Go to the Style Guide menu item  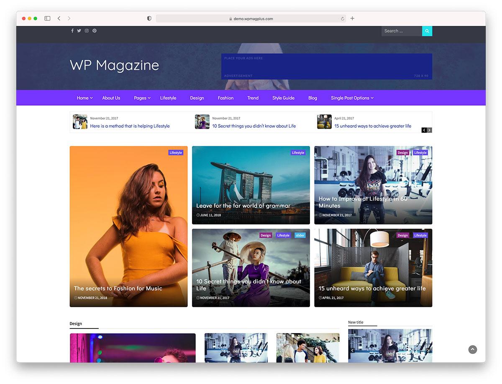(x=283, y=98)
